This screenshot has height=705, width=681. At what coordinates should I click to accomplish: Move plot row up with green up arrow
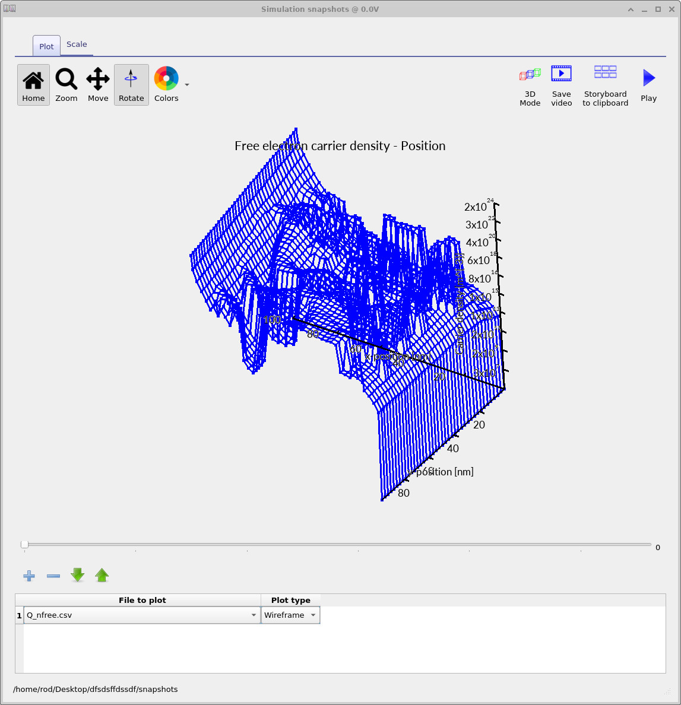click(x=102, y=575)
